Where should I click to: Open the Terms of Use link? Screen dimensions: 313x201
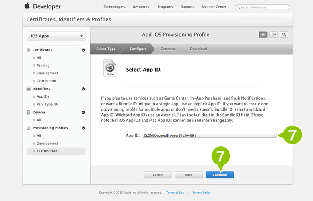tap(175, 193)
